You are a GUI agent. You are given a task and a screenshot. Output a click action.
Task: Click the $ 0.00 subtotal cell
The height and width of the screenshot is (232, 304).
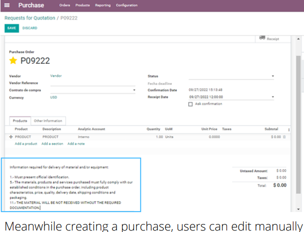(276, 137)
